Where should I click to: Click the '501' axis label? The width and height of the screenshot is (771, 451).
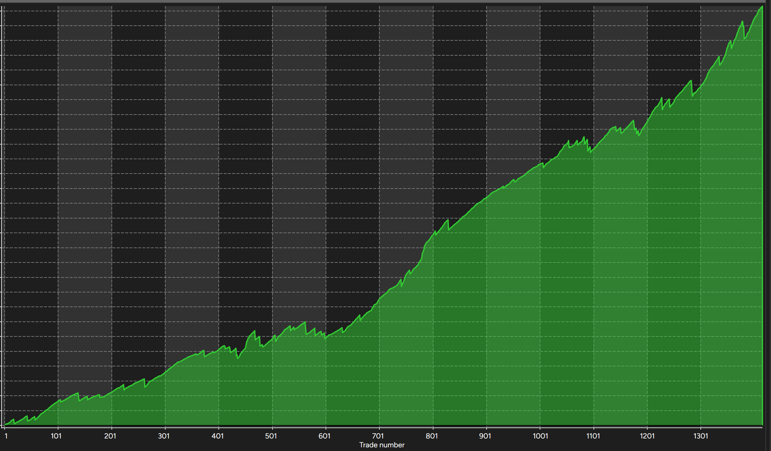tap(271, 436)
